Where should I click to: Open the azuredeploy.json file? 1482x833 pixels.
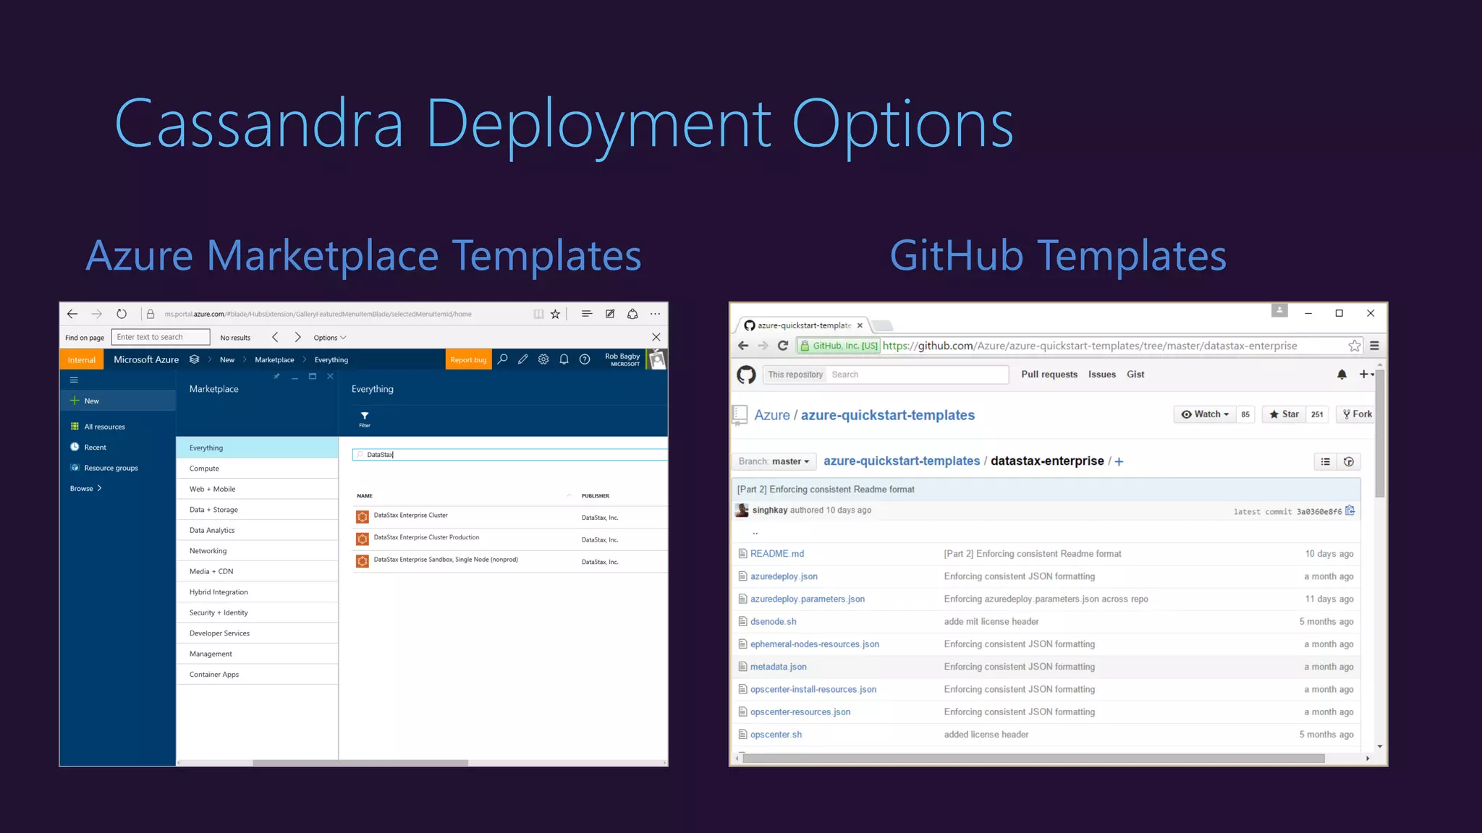tap(784, 576)
